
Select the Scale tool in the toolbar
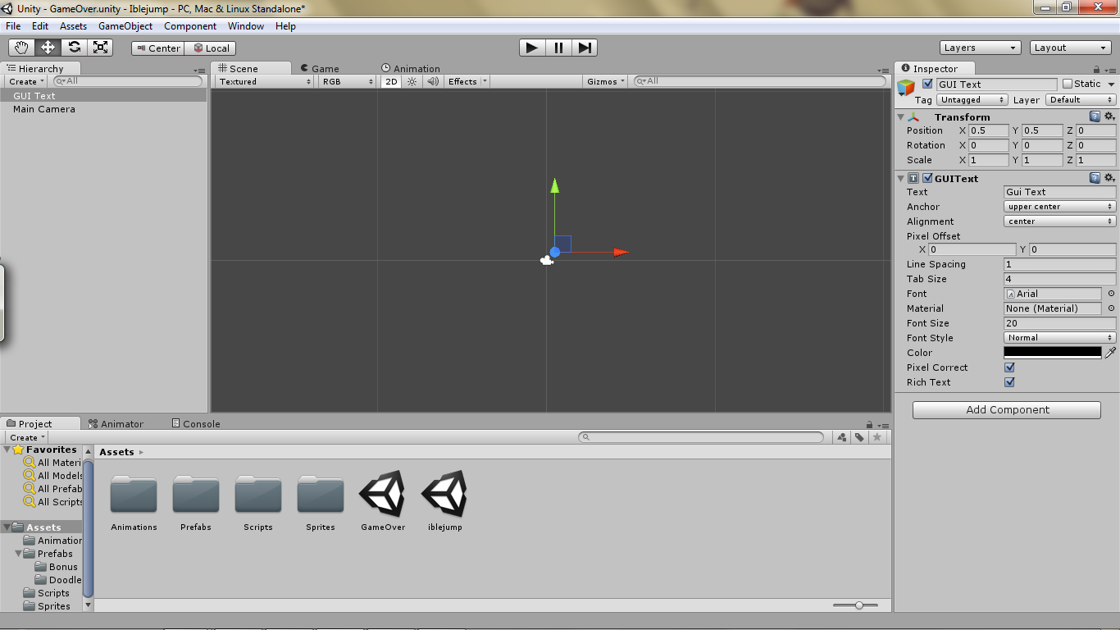coord(100,48)
